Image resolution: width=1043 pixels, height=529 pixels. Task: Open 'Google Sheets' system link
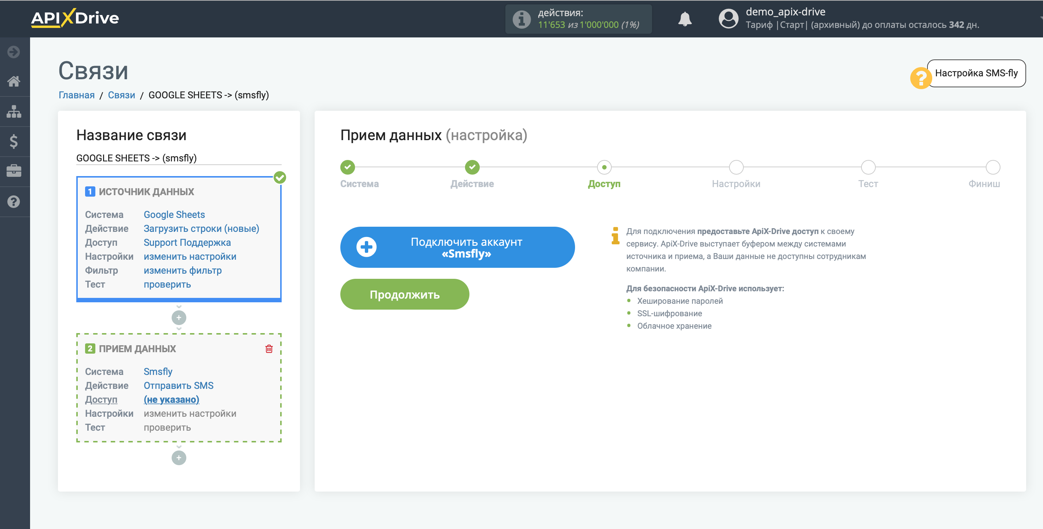click(174, 214)
